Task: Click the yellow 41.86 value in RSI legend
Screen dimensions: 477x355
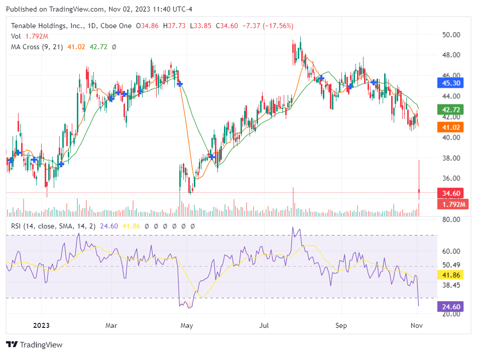Action: coord(131,226)
